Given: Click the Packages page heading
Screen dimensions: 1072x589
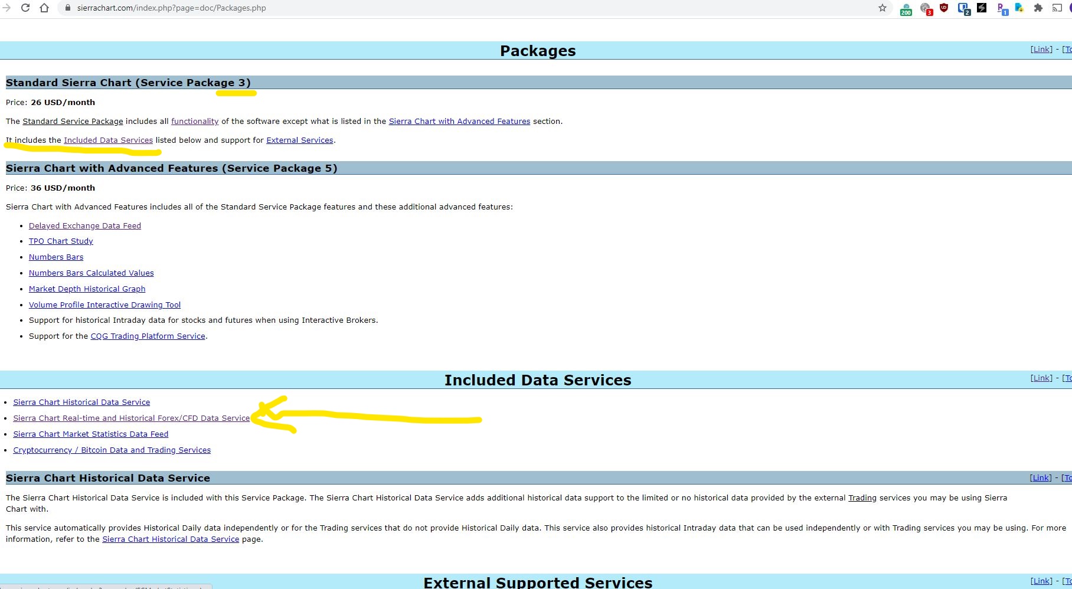Looking at the screenshot, I should click(538, 51).
